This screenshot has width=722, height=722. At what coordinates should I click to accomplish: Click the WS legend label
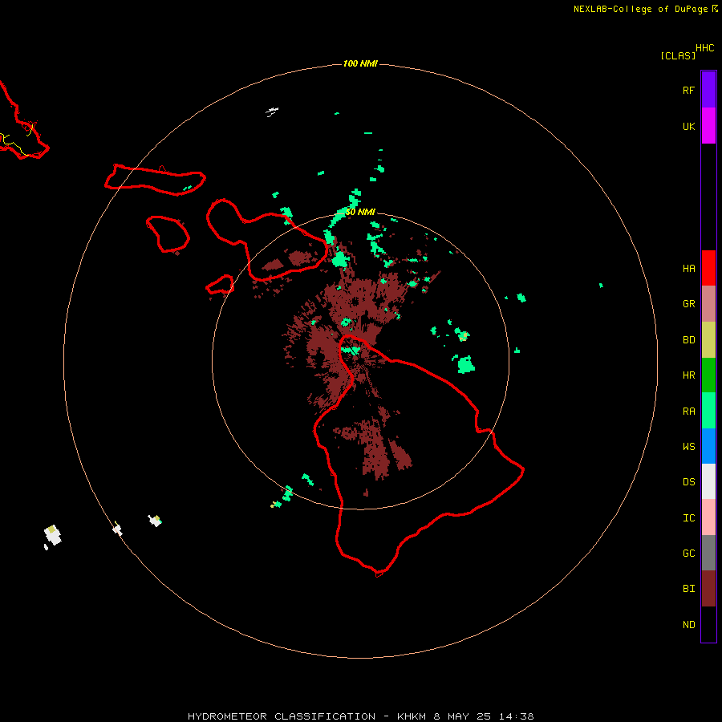688,447
